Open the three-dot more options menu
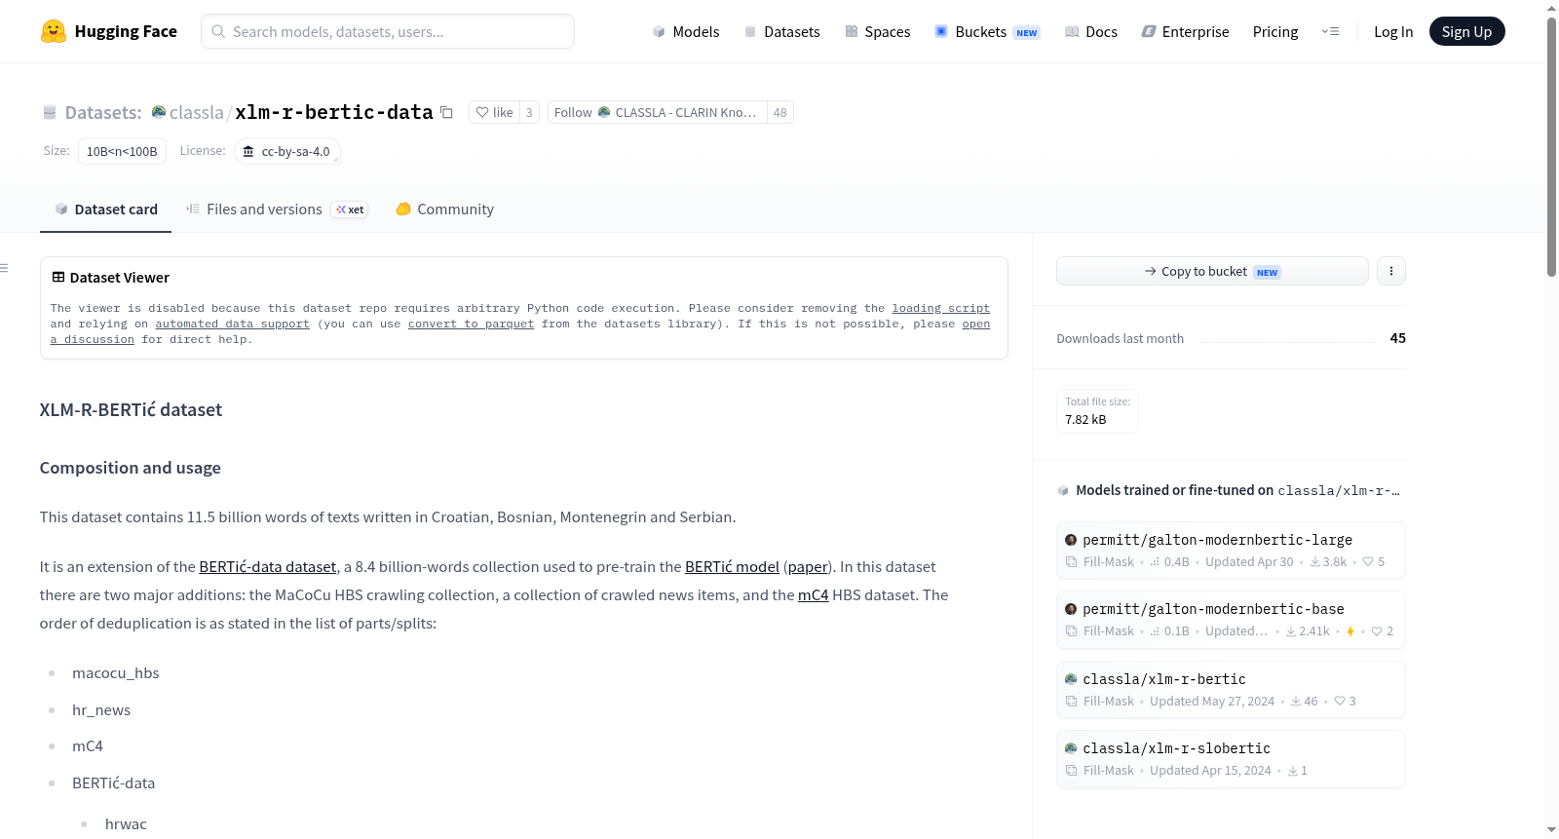Viewport: 1559px width, 839px height. [x=1391, y=271]
